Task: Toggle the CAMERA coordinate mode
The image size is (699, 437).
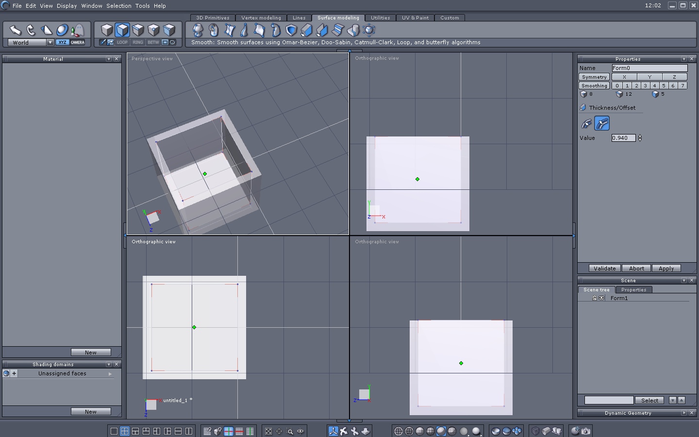Action: pyautogui.click(x=78, y=42)
